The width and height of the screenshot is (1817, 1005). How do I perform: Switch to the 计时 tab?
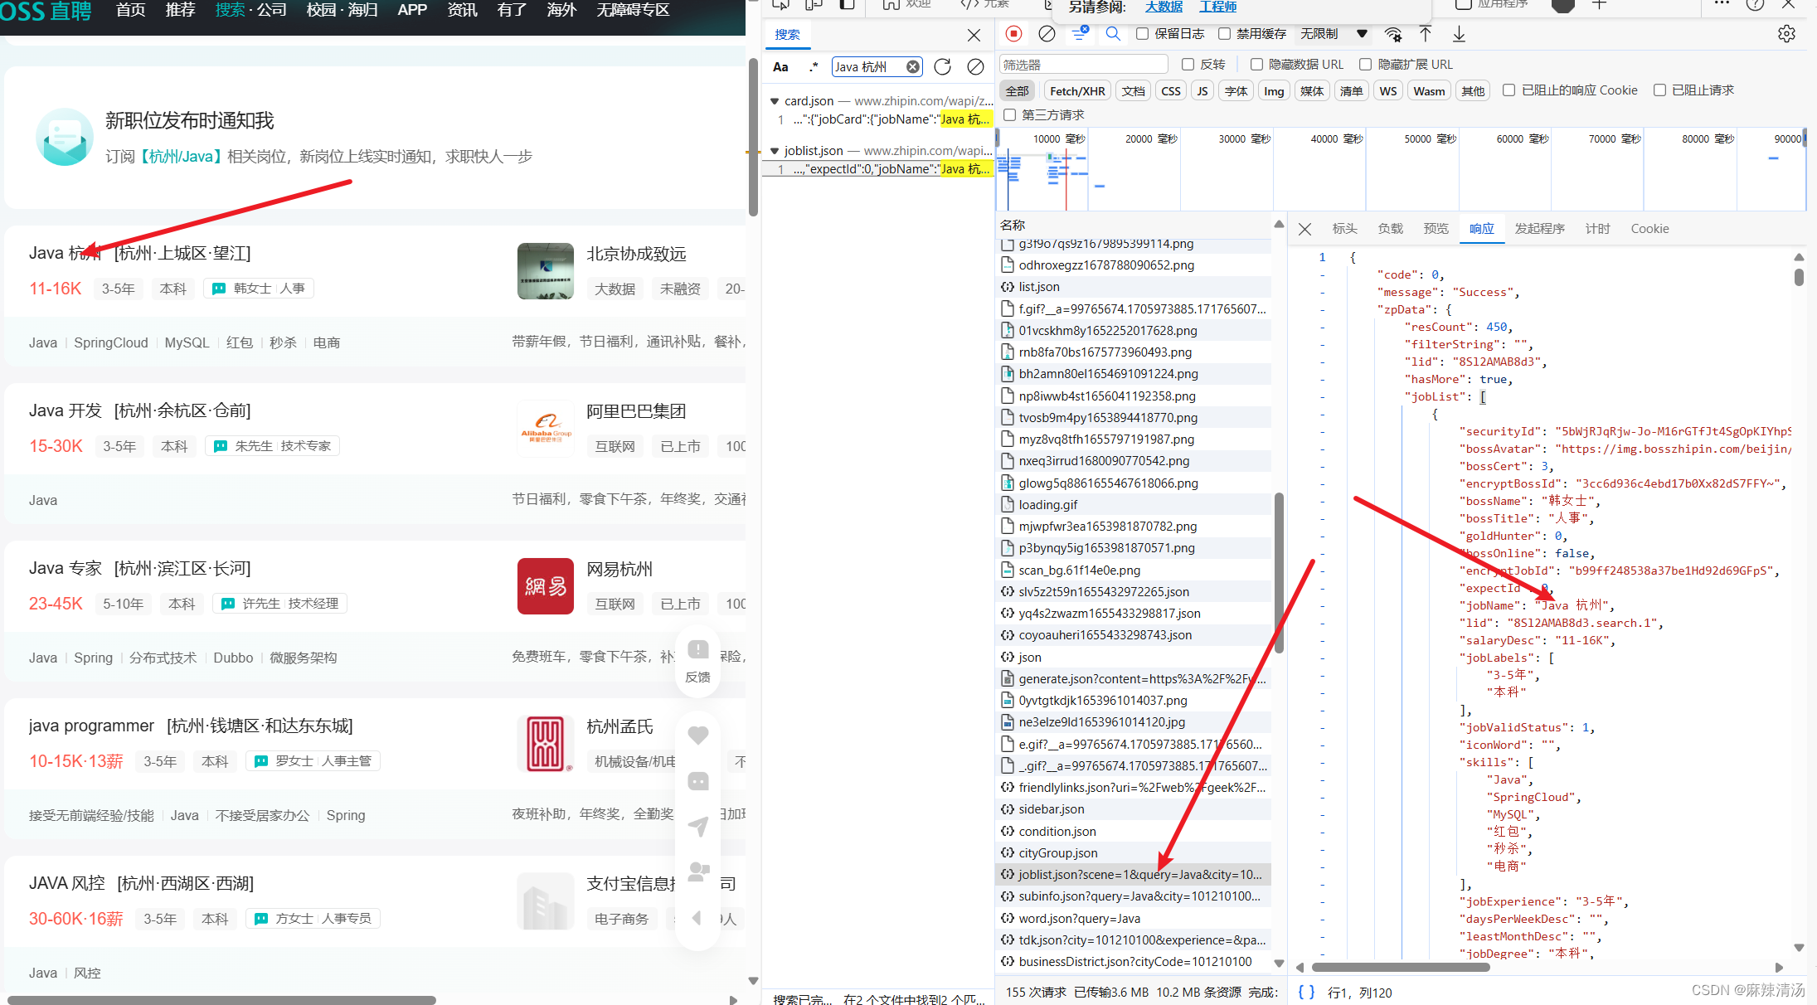[1597, 229]
